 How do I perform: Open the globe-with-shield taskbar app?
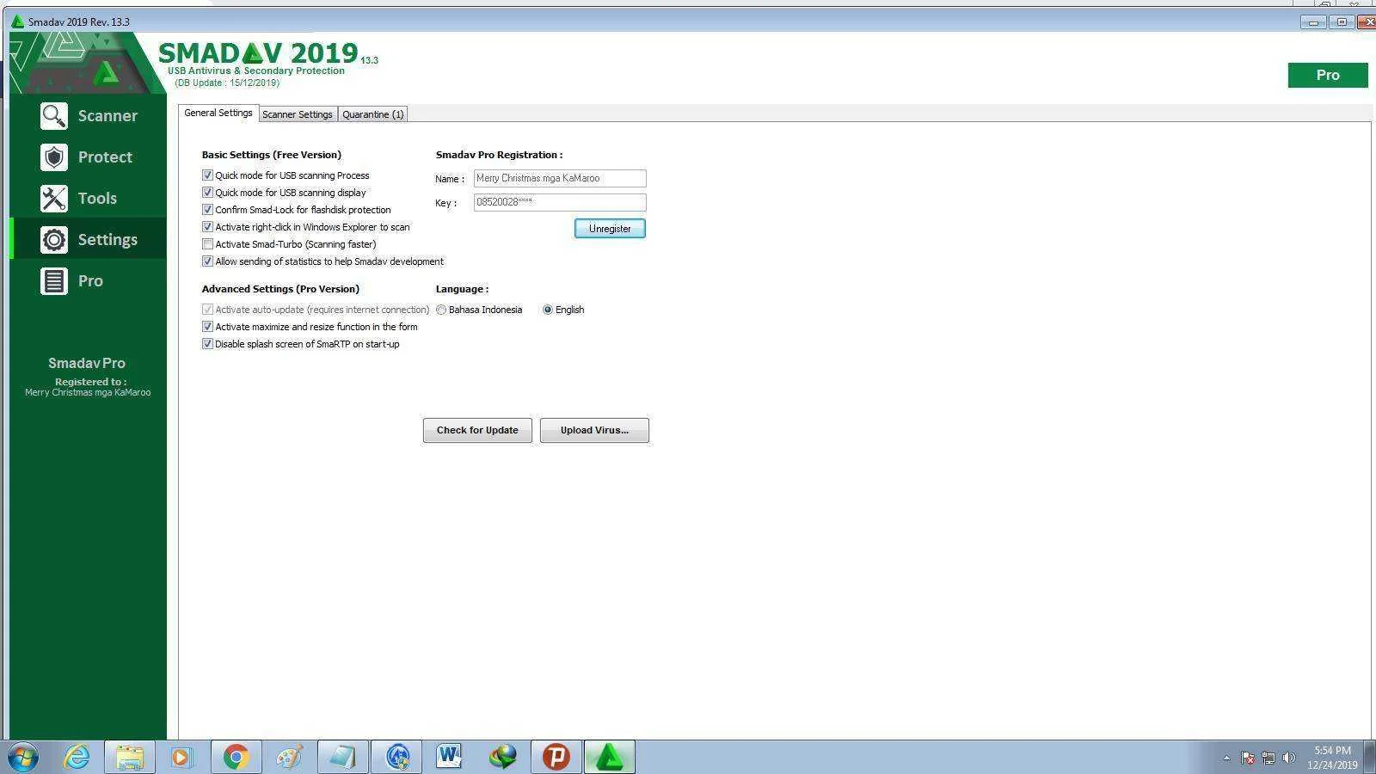(396, 758)
